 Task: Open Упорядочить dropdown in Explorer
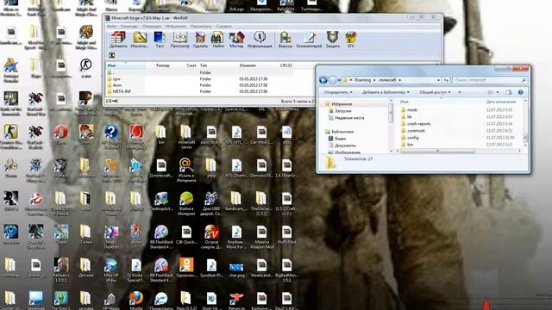coord(338,92)
